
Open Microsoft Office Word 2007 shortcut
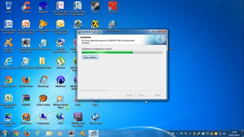click(8, 27)
